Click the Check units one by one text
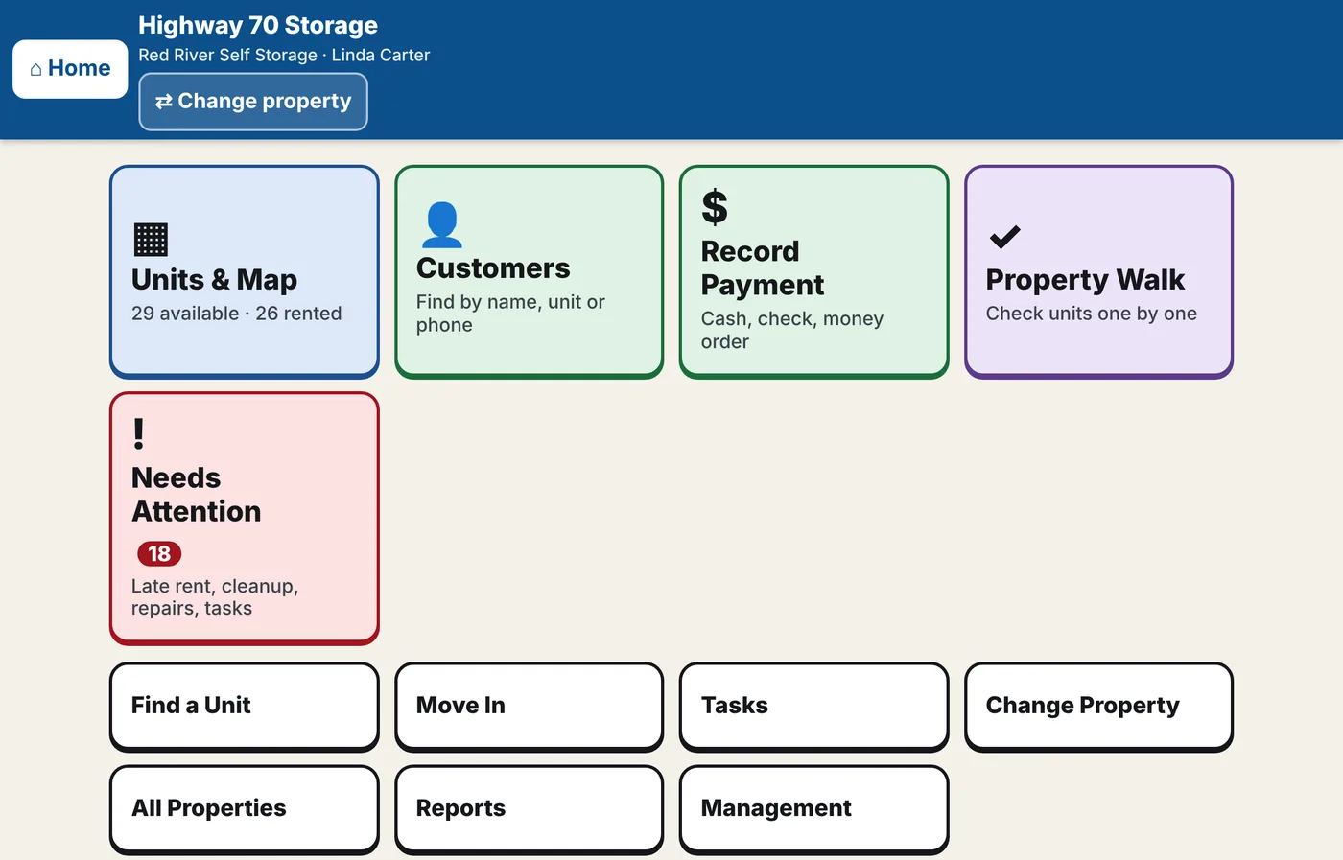Image resolution: width=1343 pixels, height=860 pixels. 1092,314
